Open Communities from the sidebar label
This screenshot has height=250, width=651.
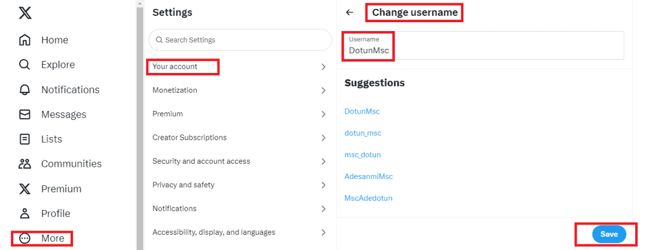point(71,164)
